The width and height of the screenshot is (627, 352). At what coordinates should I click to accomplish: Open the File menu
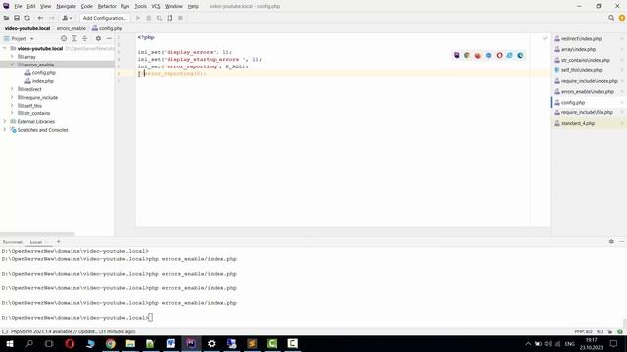tap(18, 7)
